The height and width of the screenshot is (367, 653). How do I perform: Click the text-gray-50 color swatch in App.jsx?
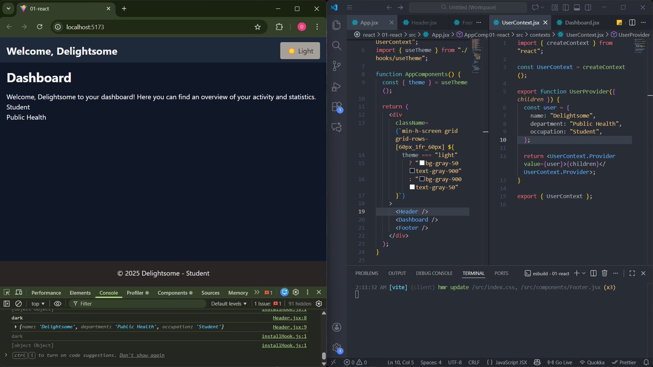[412, 187]
